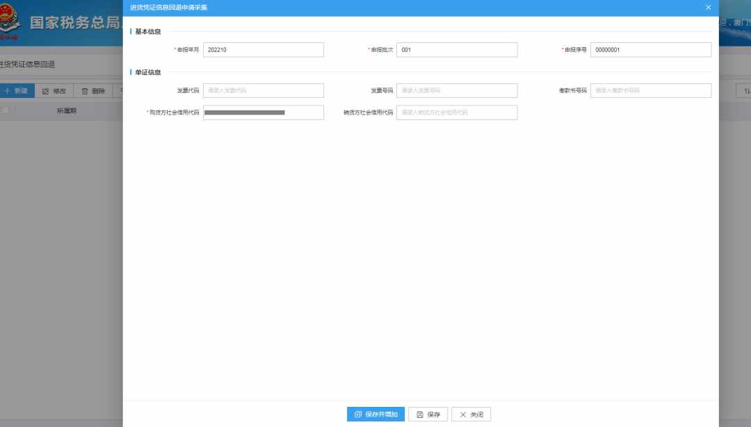Click the 申报年月 field showing 202210
This screenshot has width=751, height=427.
pos(264,50)
